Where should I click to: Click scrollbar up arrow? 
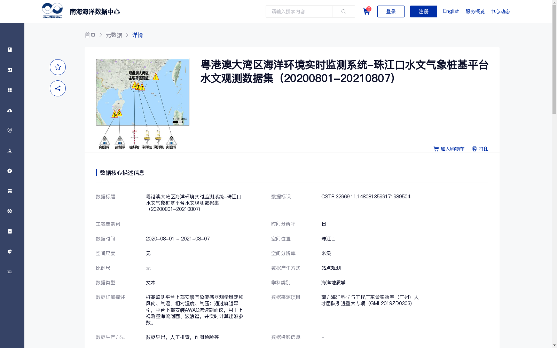(554, 2)
